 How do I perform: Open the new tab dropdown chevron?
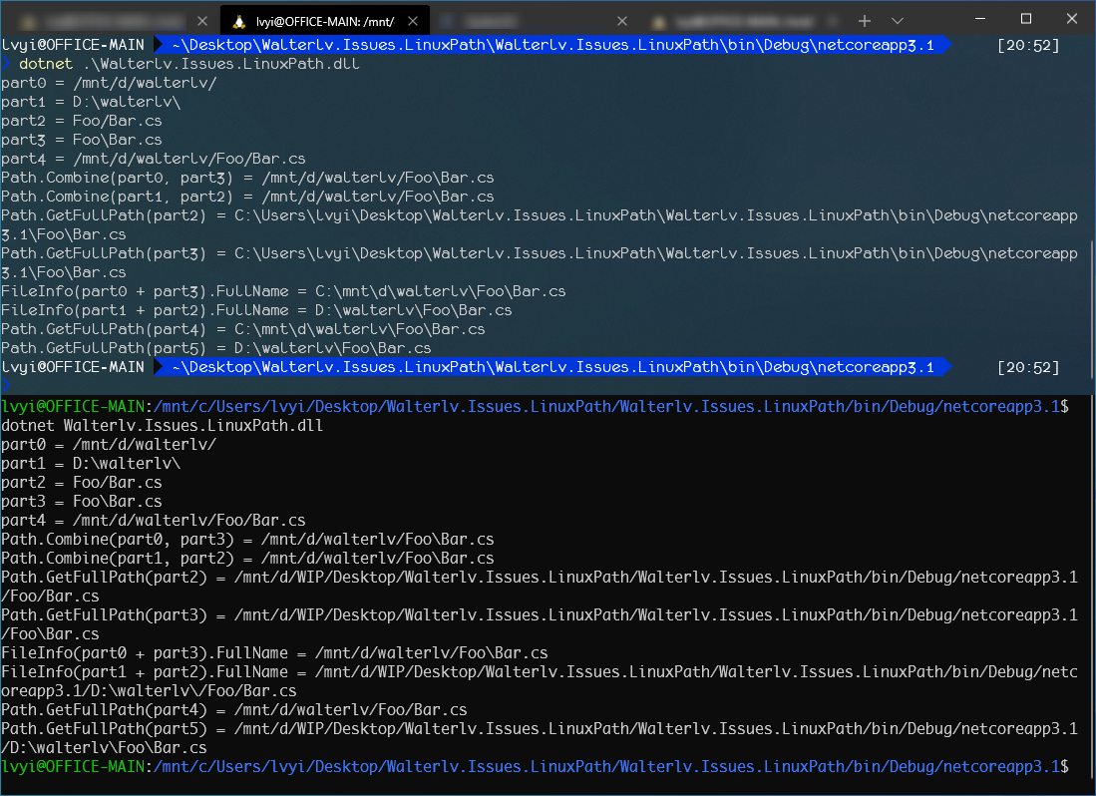point(897,19)
